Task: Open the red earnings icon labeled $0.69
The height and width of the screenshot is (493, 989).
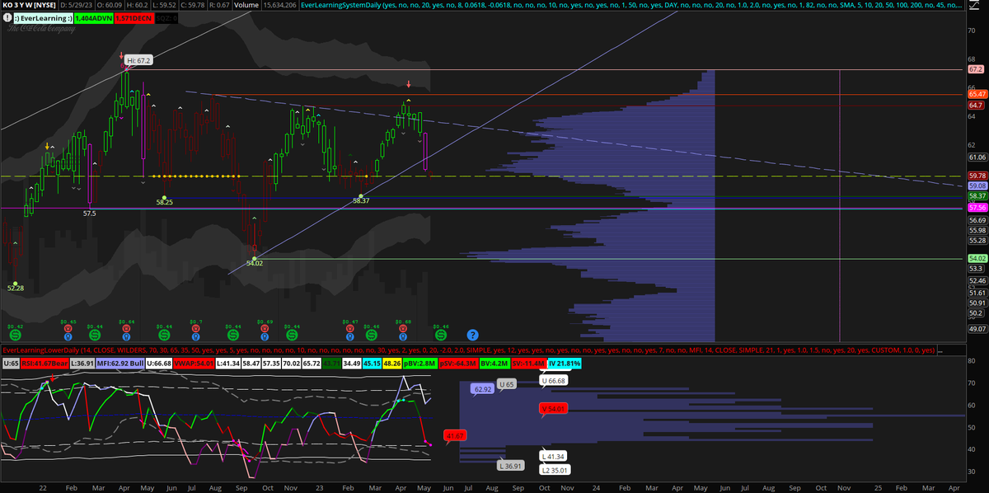Action: [x=265, y=328]
